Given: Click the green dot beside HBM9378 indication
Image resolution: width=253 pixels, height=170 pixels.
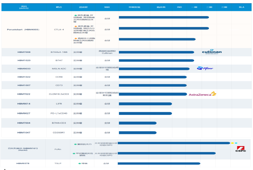Looking at the screenshot, I should coord(80,164).
